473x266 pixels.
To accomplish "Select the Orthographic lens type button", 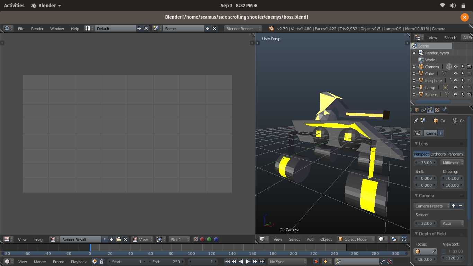I will [x=438, y=154].
